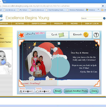Switch to the Cards tab
Image resolution: width=106 pixels, height=107 pixels.
click(57, 35)
